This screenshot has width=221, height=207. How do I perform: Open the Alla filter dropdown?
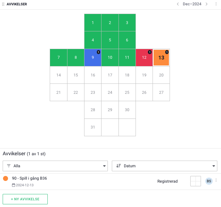(55, 166)
